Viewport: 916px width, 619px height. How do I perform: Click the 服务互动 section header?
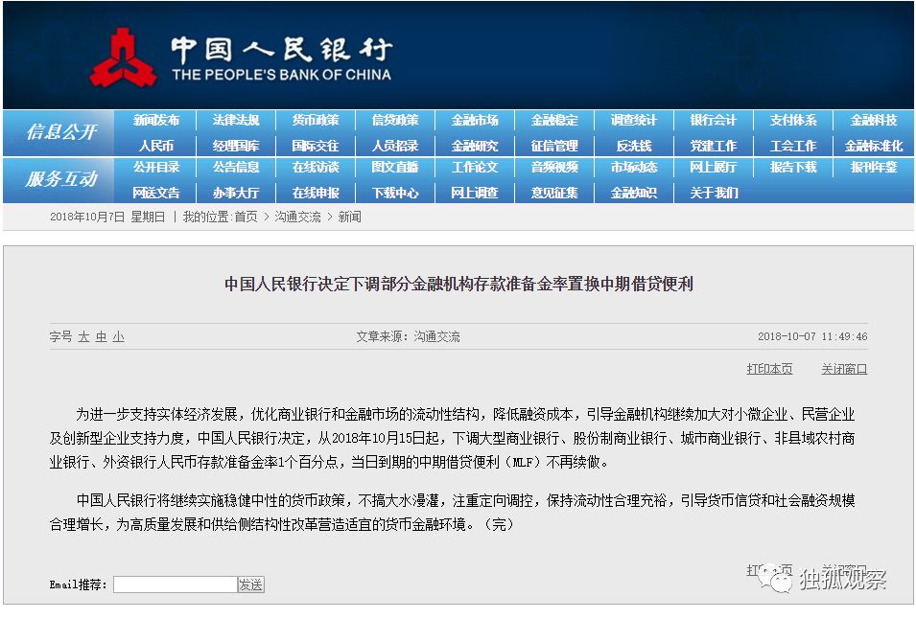pos(61,179)
